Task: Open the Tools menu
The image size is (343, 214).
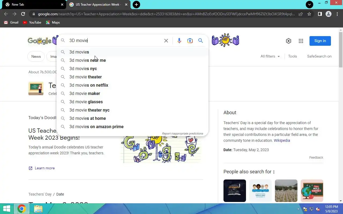Action: coord(292,56)
